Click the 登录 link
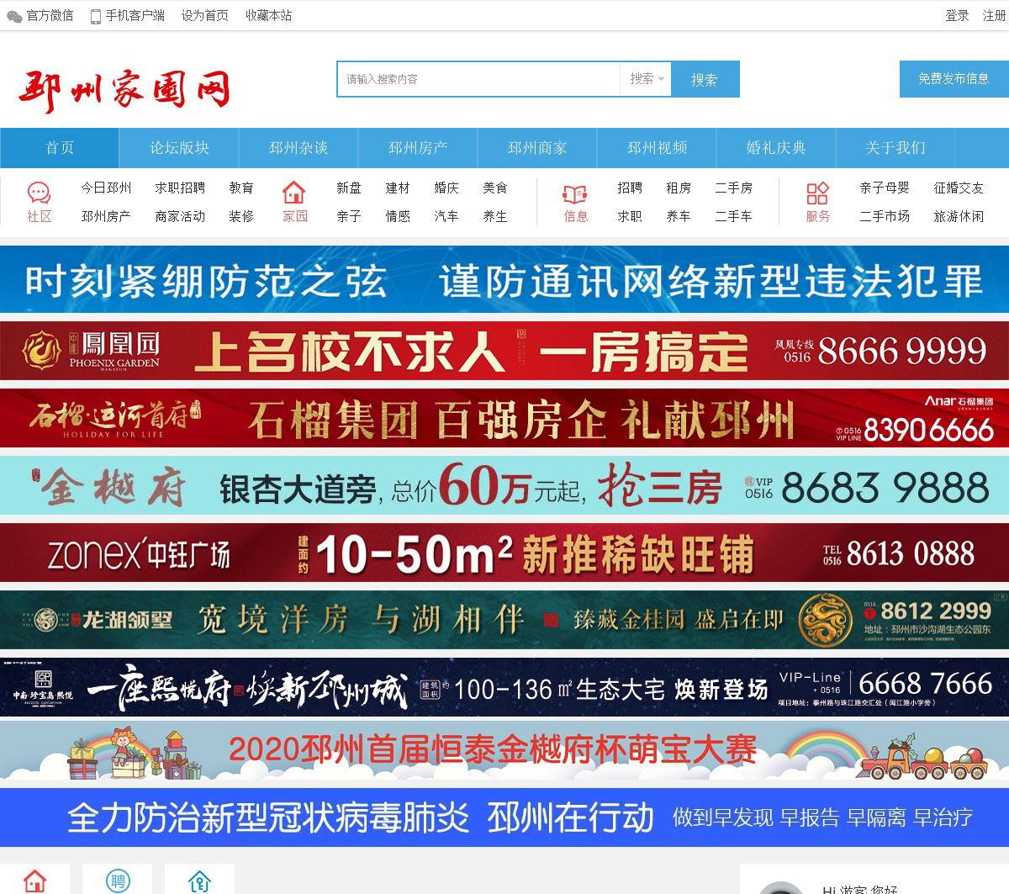 point(957,16)
